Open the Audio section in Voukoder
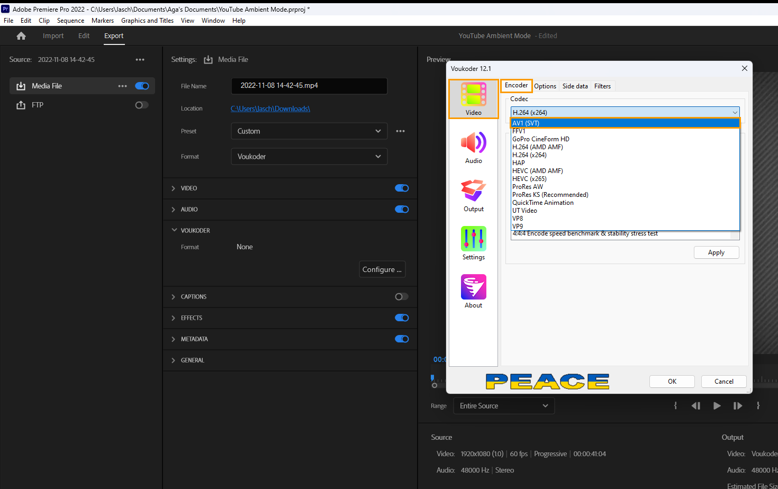The width and height of the screenshot is (778, 489). [474, 148]
